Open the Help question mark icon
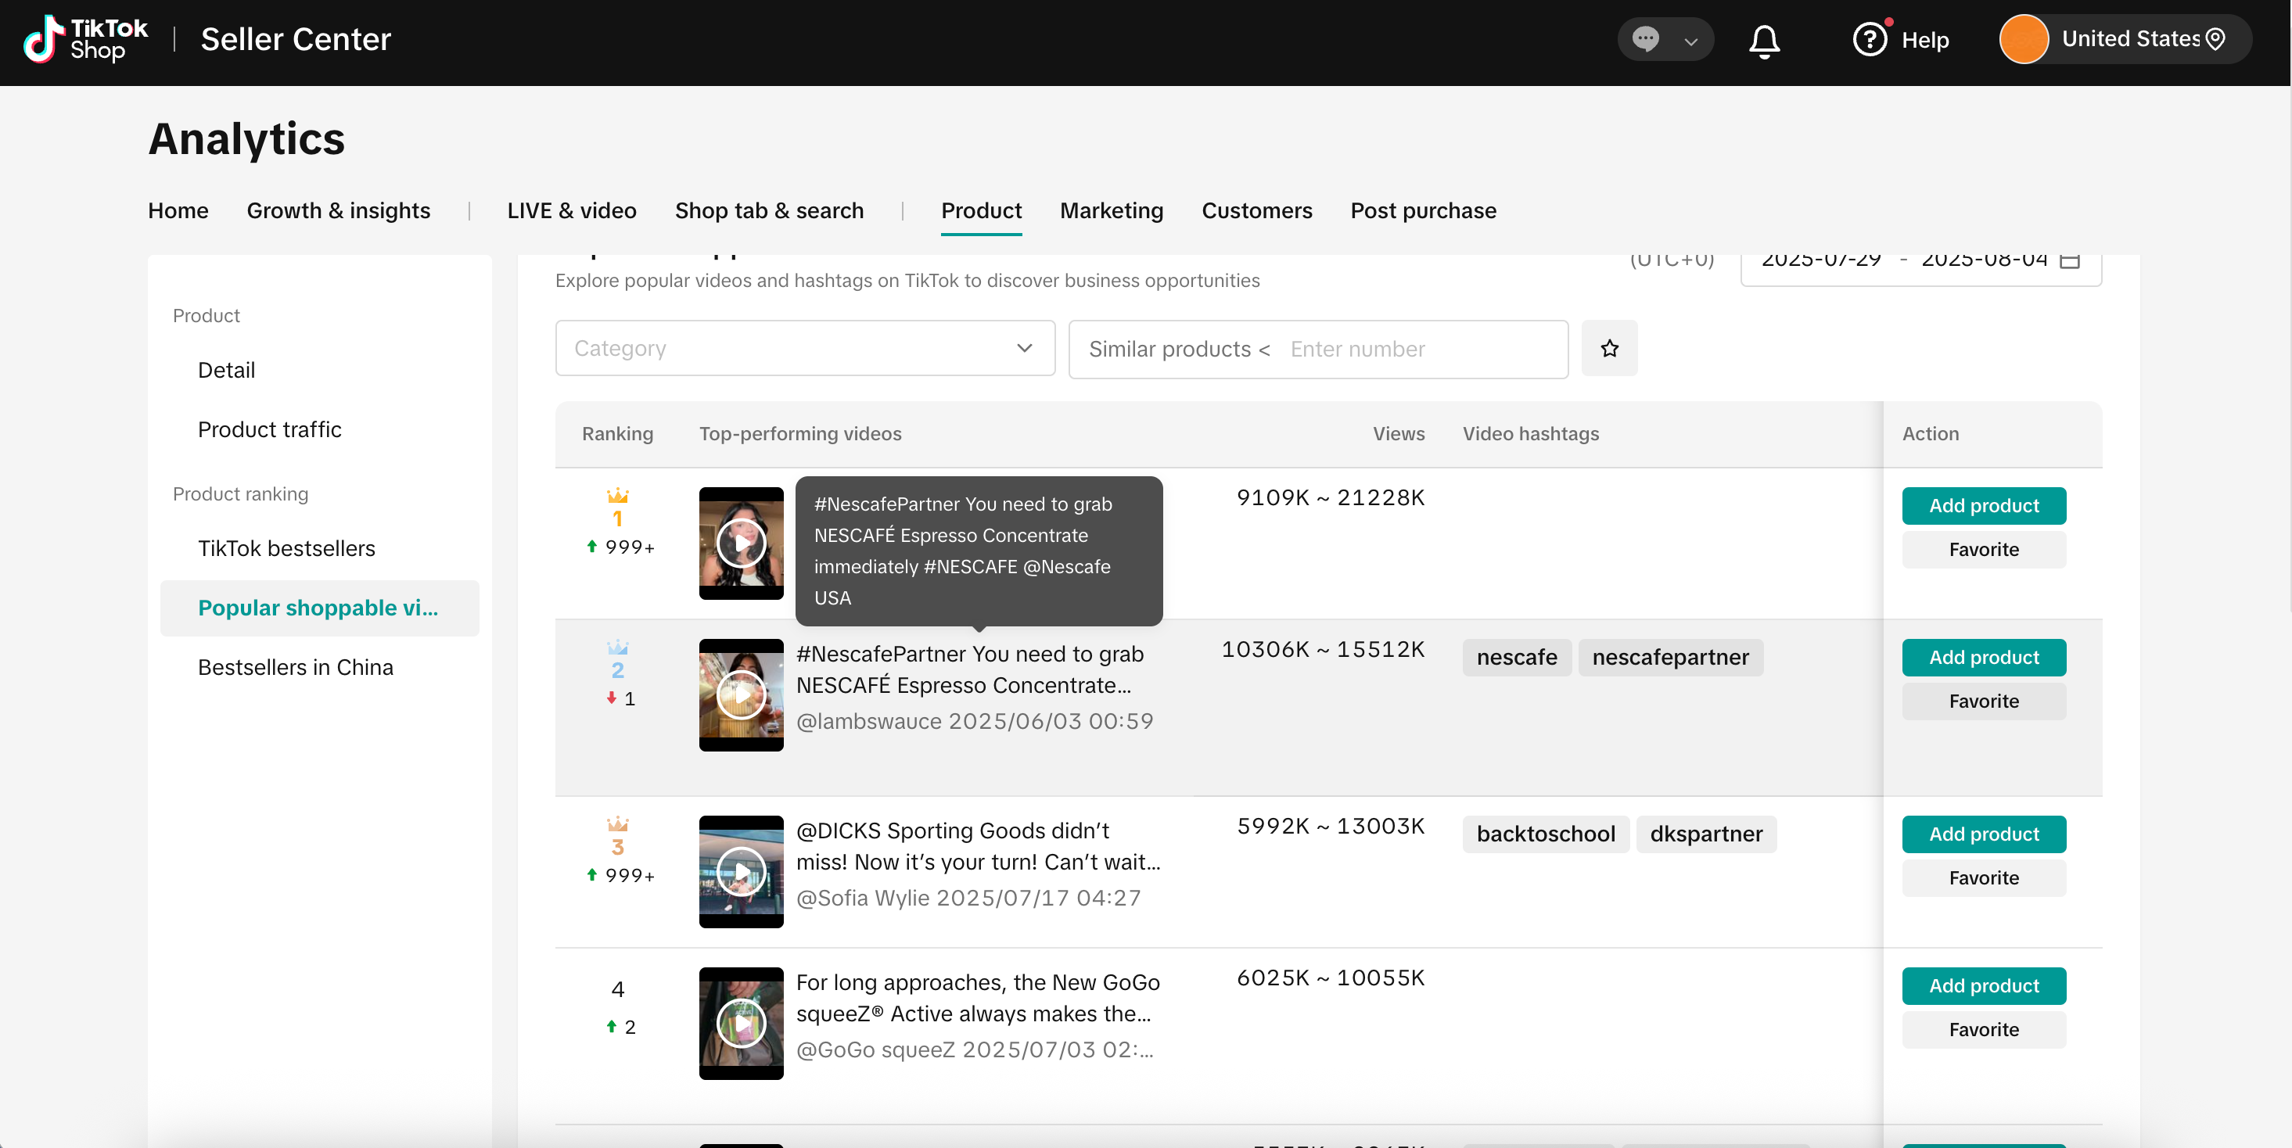Screen dimensions: 2292x1148 tap(1870, 39)
